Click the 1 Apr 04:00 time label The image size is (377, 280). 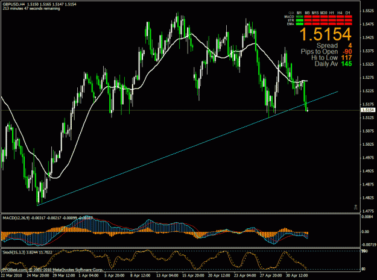coord(89,275)
